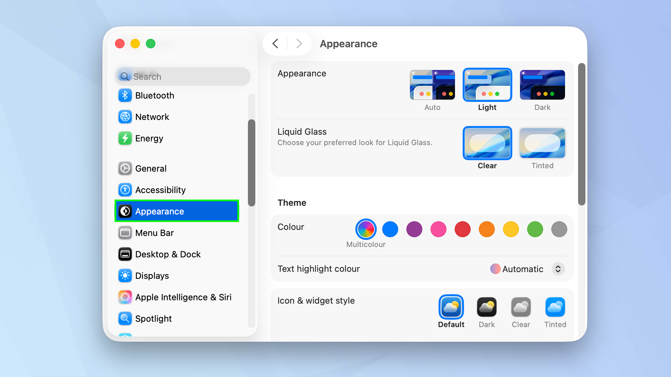671x377 pixels.
Task: Select Displays in the sidebar
Action: (x=152, y=275)
